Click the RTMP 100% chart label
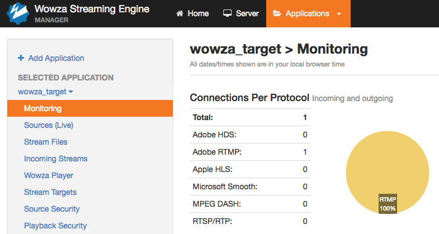Viewport: 439px width, 234px height. tap(388, 204)
